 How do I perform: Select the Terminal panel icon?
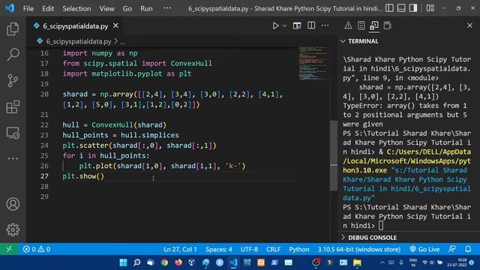[374, 25]
